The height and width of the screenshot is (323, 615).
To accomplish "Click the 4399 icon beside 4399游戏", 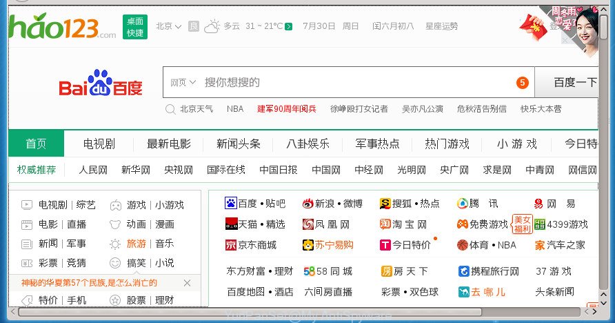I will tap(540, 224).
